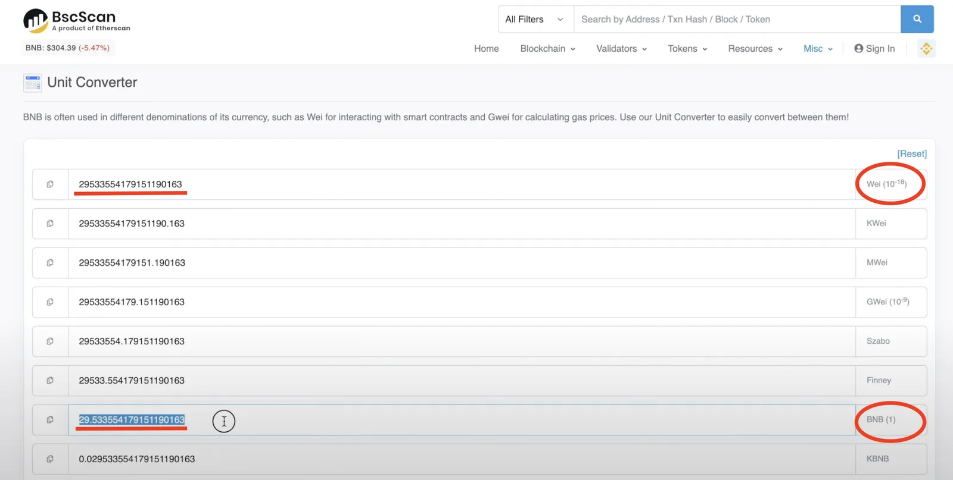Screen dimensions: 953x480
Task: Click the KWei unit label
Action: point(876,223)
